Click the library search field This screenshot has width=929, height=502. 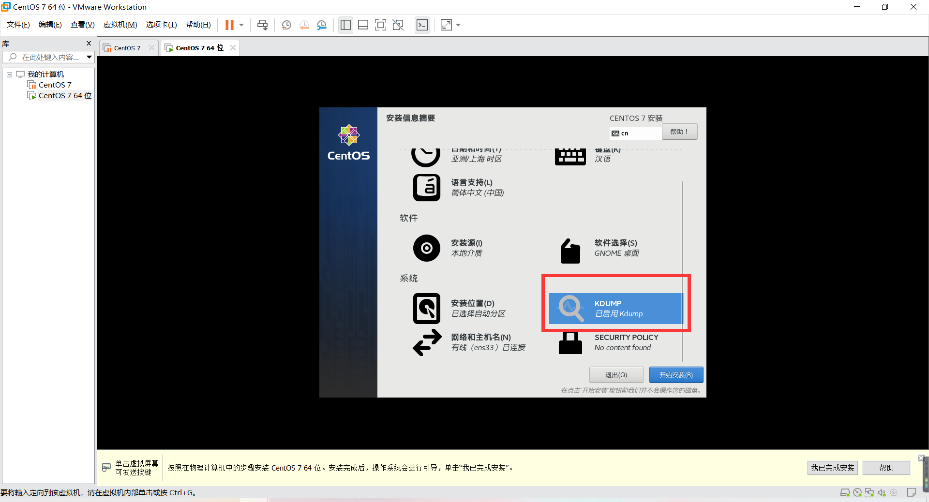[45, 57]
